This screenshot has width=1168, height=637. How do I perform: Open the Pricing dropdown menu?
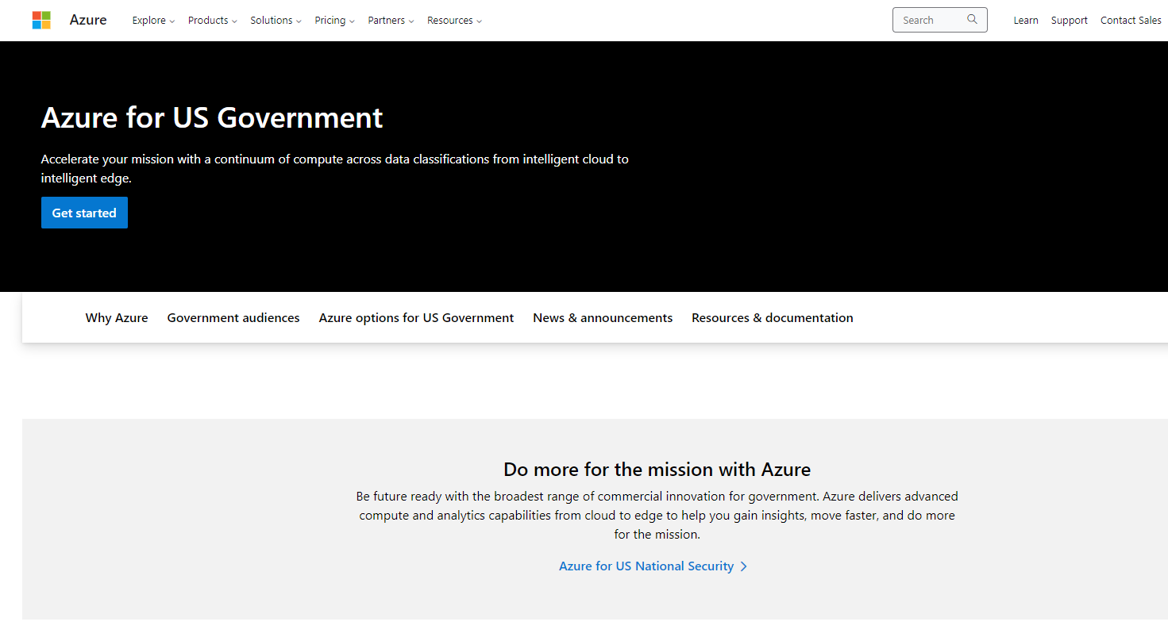[334, 21]
